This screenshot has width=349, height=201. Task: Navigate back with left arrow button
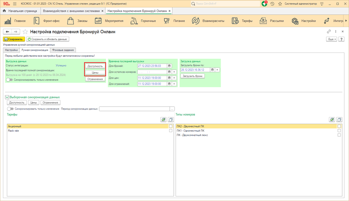7,32
